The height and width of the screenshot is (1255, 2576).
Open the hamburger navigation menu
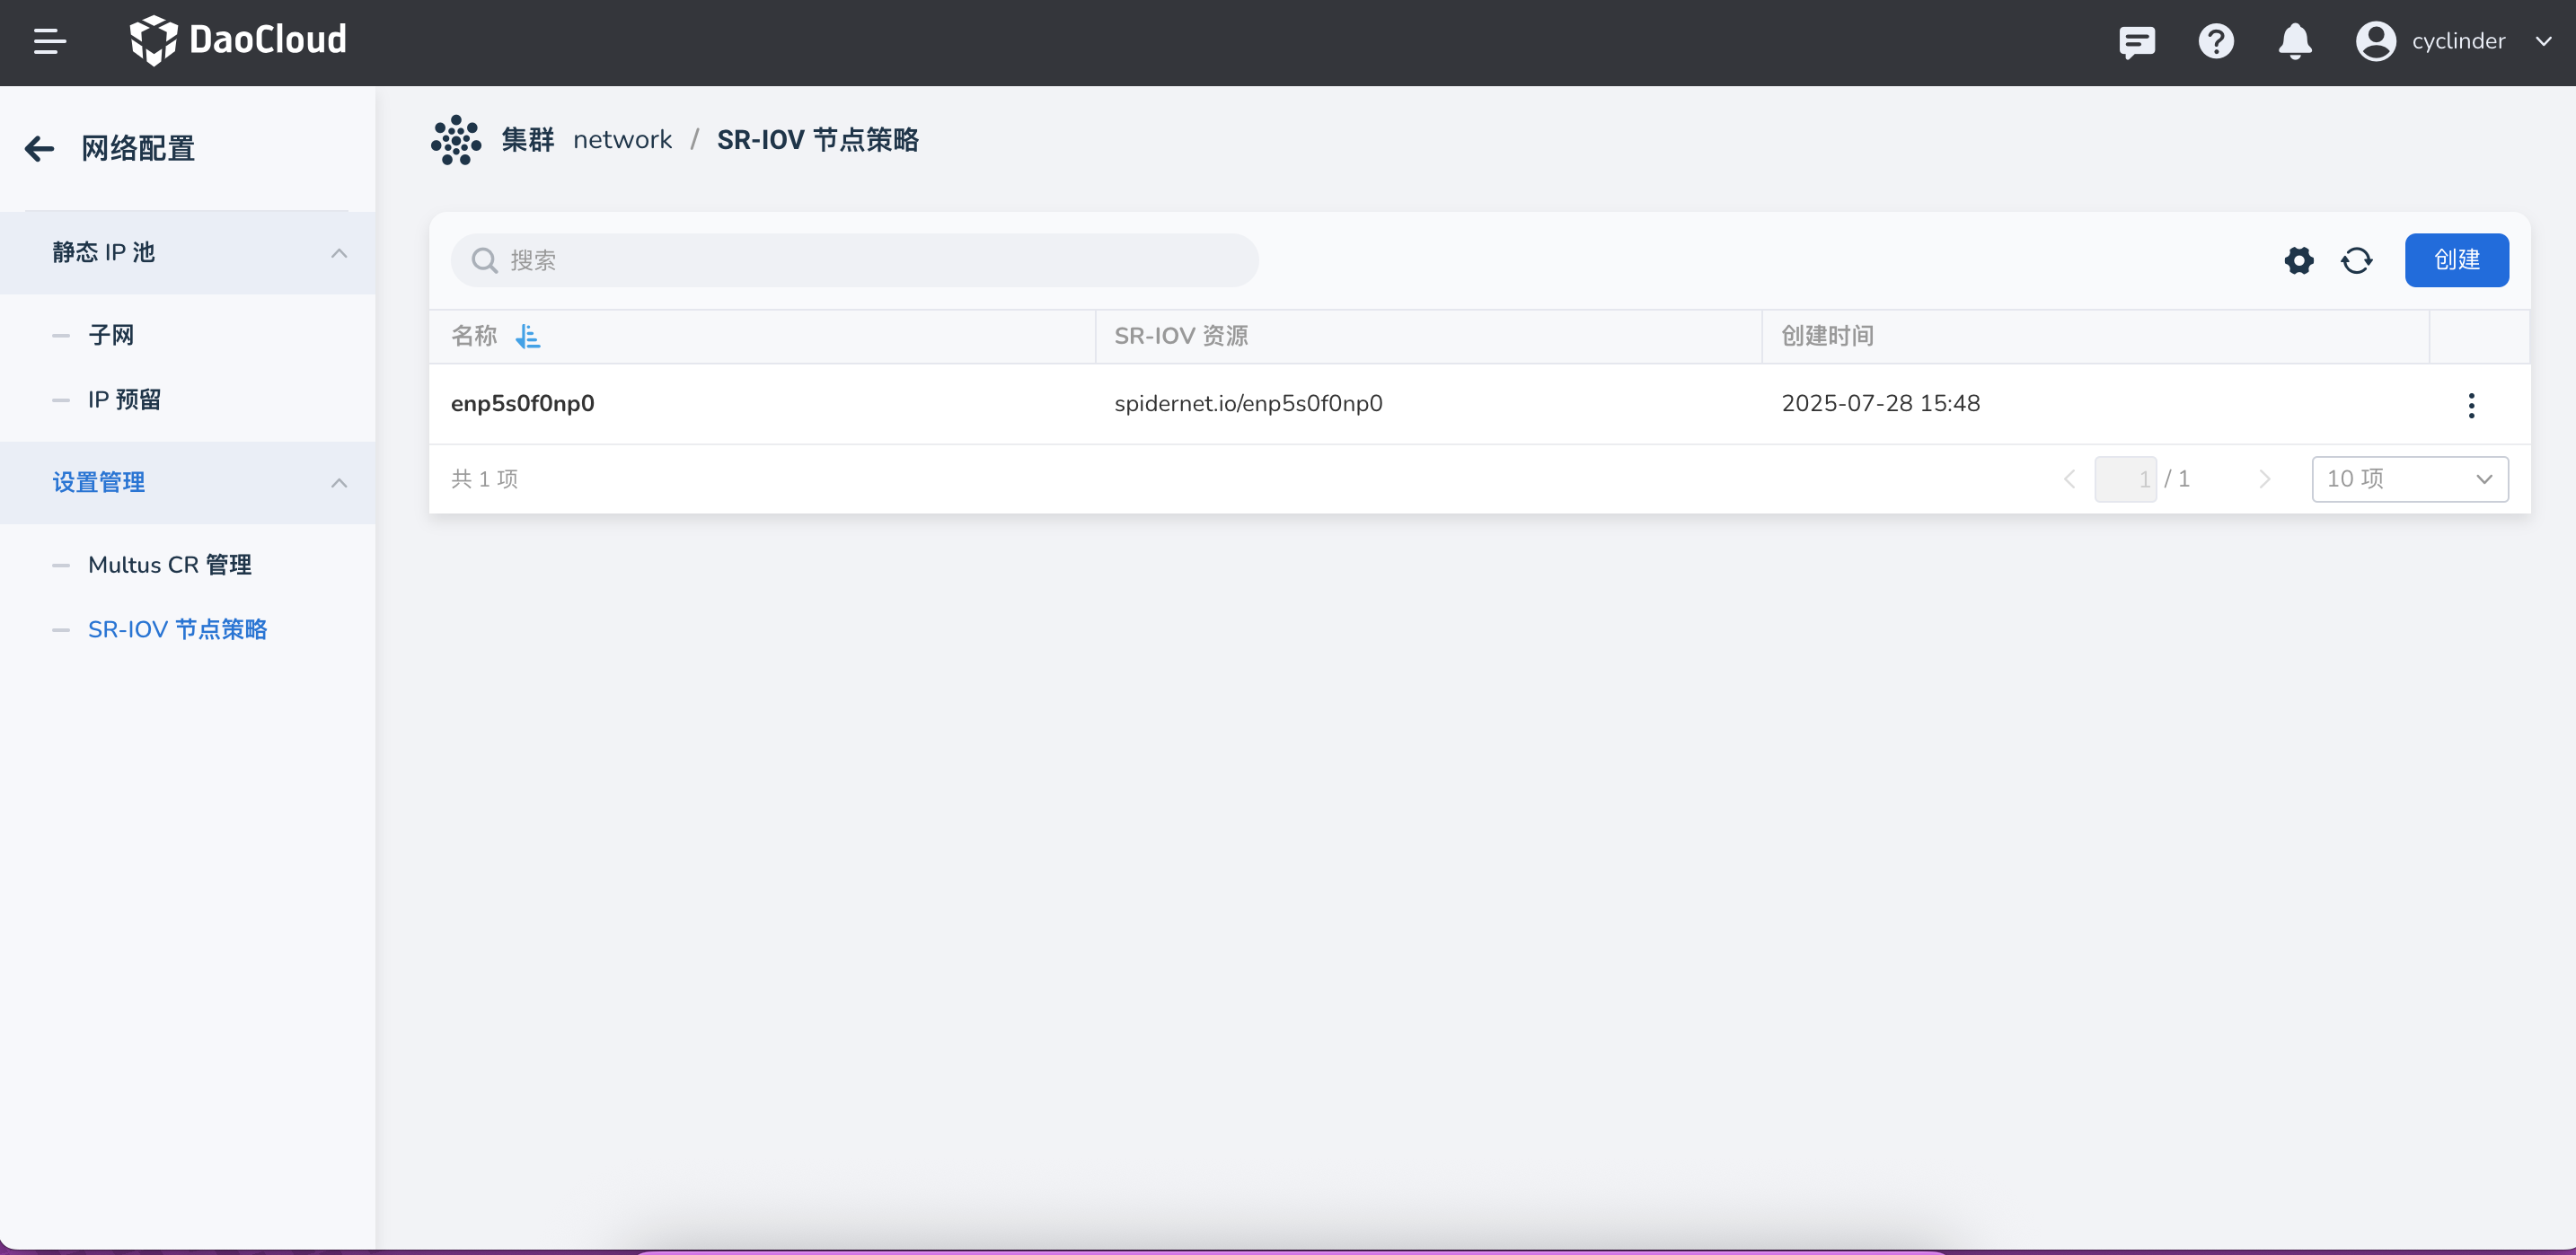coord(49,41)
